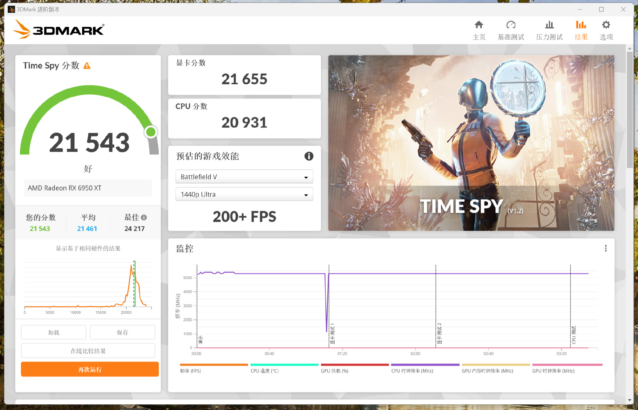
Task: Expand the Battlefield V game dropdown
Action: [x=244, y=177]
